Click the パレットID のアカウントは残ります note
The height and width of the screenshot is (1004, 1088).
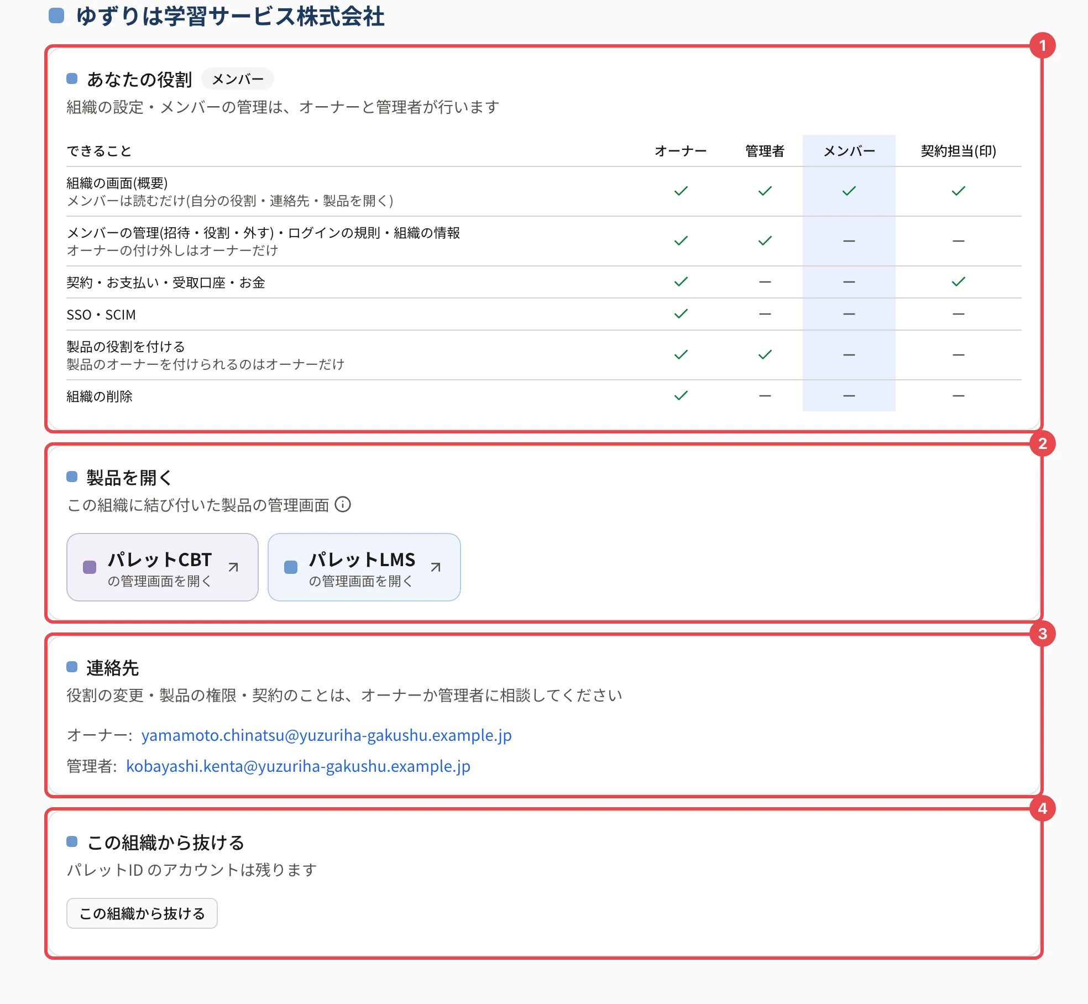point(192,870)
